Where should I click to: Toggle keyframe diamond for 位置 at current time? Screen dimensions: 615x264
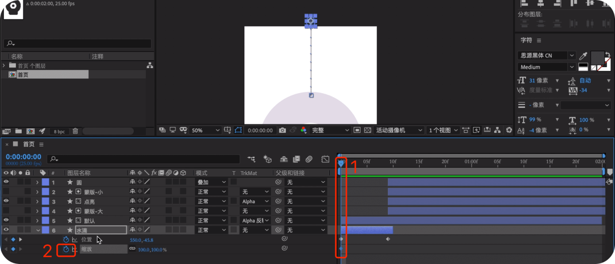point(13,240)
